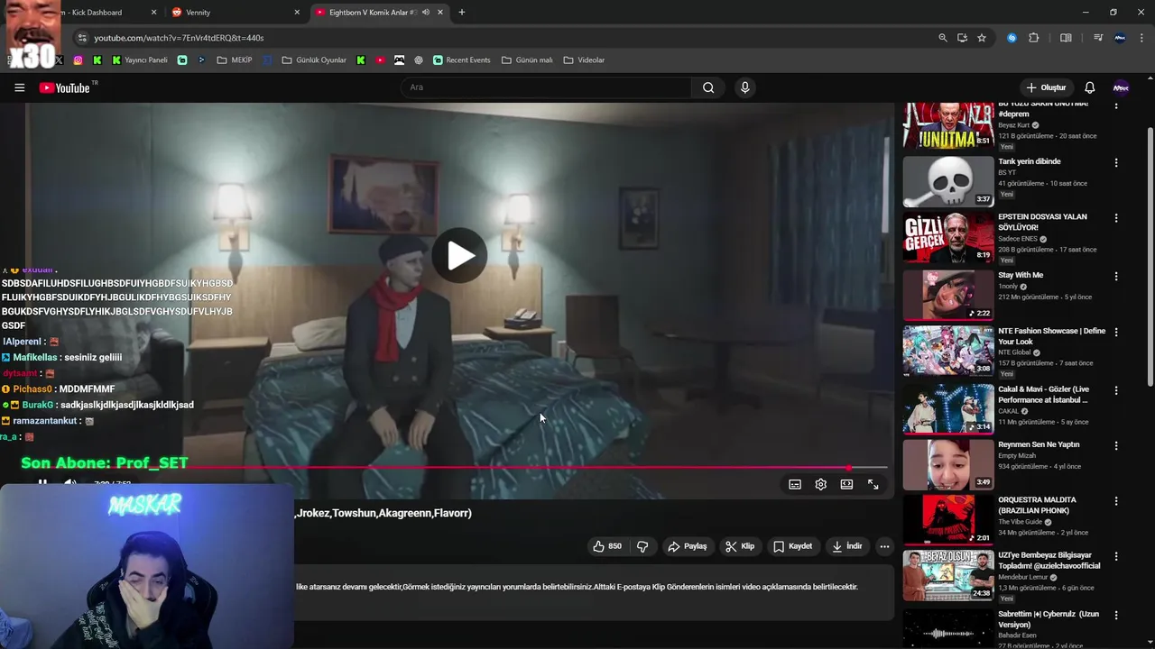Open site info icon in address bar
The width and height of the screenshot is (1155, 649).
pyautogui.click(x=81, y=38)
